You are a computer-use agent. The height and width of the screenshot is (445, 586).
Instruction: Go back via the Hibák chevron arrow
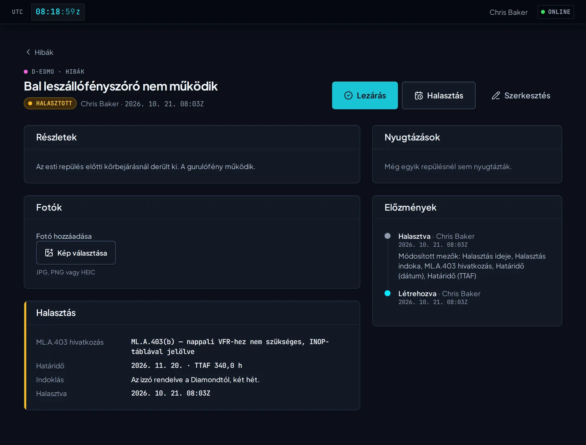28,52
